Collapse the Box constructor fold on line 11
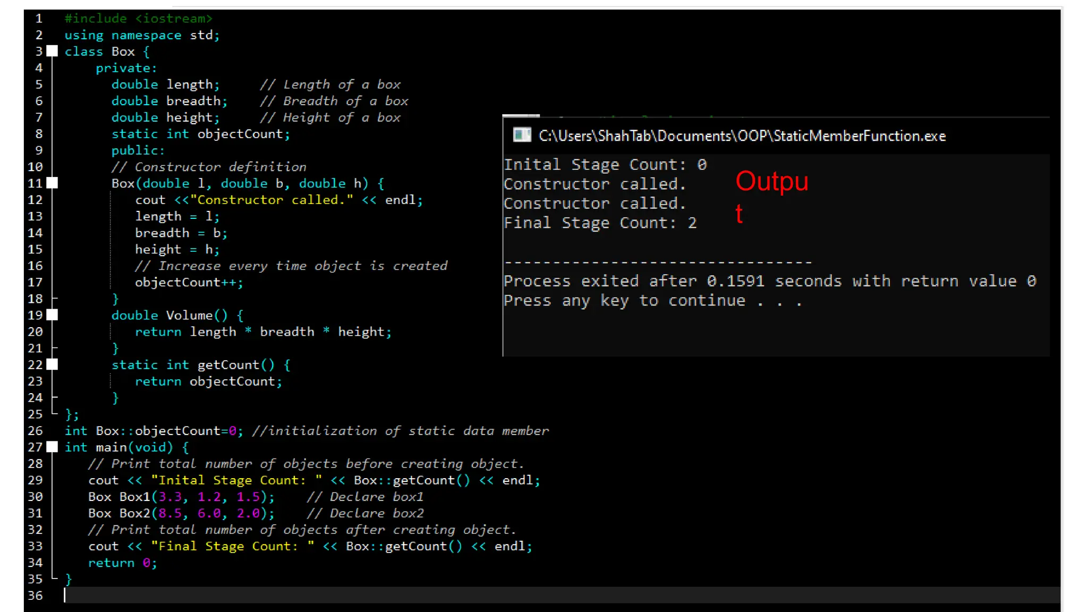 pos(52,183)
